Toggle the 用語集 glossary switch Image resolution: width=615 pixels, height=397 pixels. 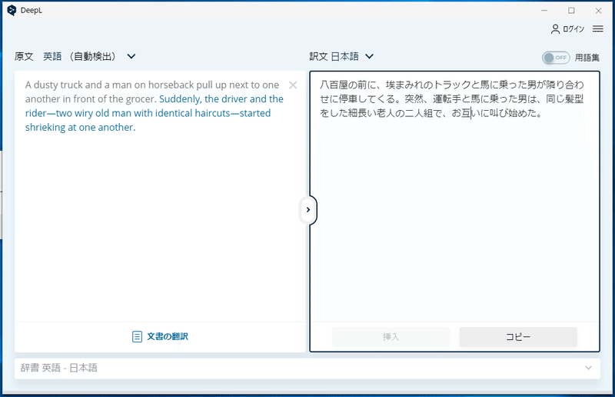click(556, 58)
